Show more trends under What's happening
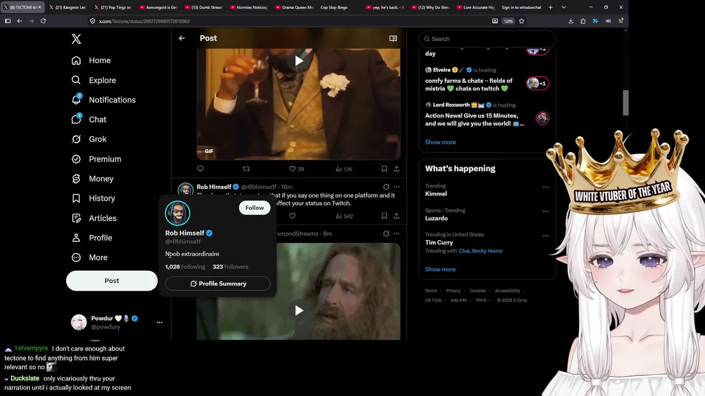This screenshot has height=396, width=705. [x=440, y=269]
